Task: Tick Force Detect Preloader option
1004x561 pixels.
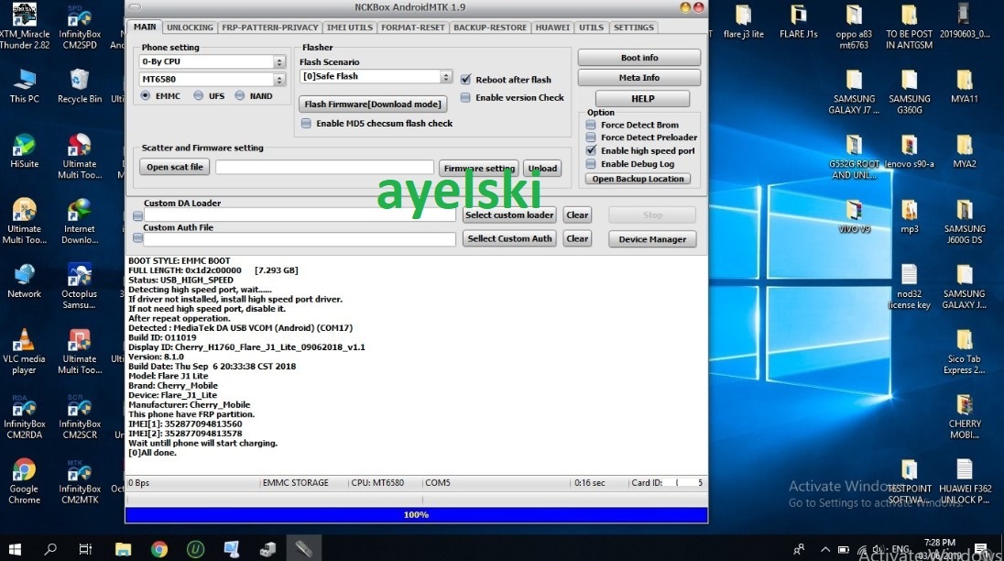Action: click(x=591, y=137)
